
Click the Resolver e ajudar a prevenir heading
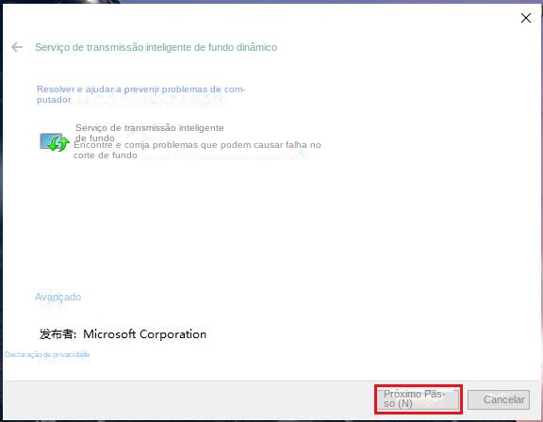[141, 94]
